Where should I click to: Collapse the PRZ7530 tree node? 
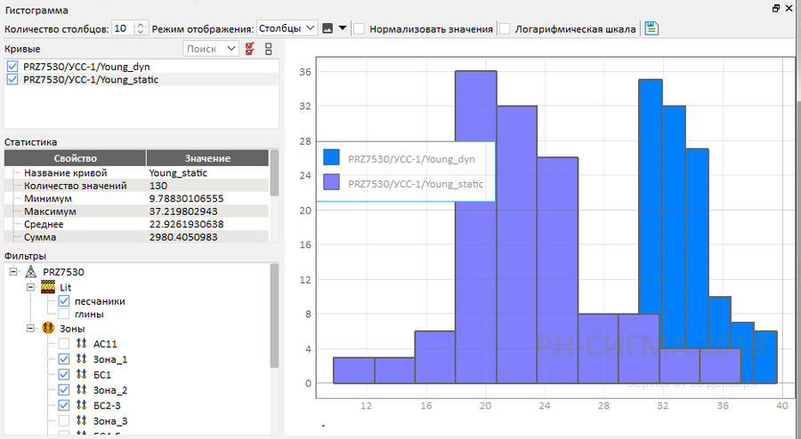coord(13,272)
